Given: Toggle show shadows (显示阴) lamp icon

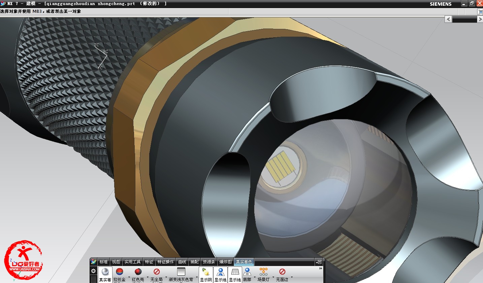Looking at the screenshot, I should pos(206,272).
